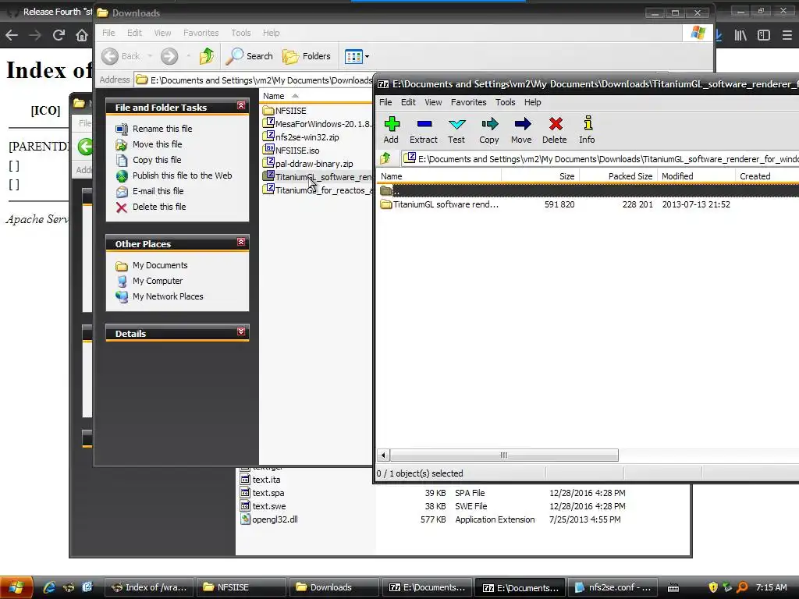Go up a folder in Downloads explorer
This screenshot has width=799, height=599.
point(207,56)
